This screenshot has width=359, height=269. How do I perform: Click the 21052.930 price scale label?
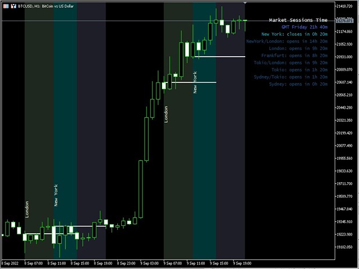point(344,44)
